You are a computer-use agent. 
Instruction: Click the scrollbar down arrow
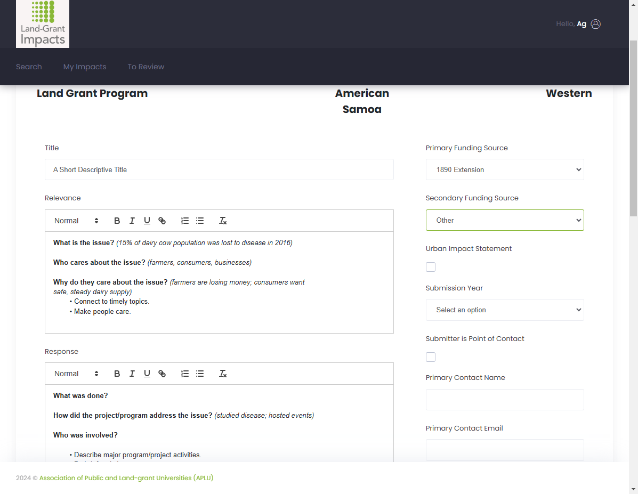point(634,490)
